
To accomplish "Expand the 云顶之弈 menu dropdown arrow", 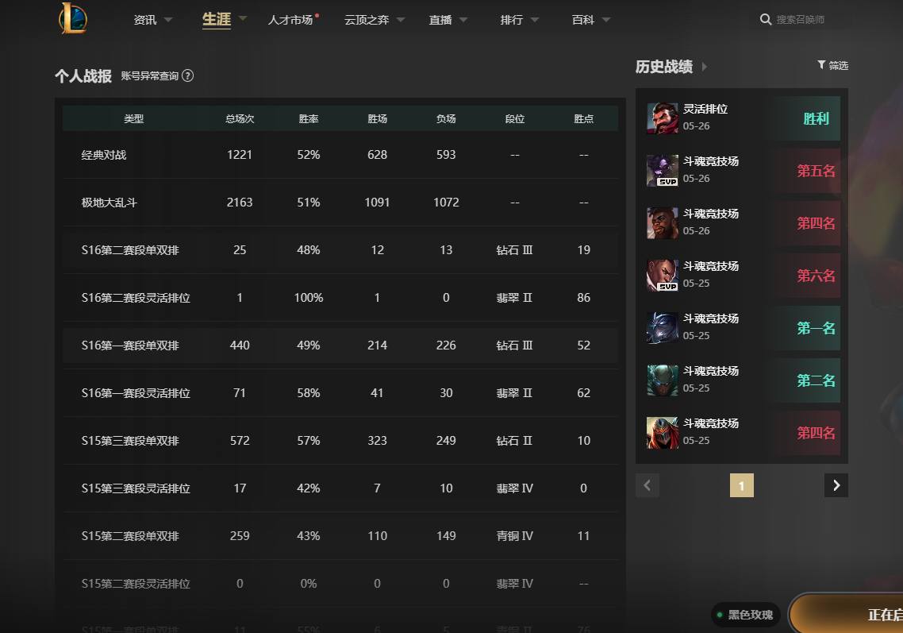I will click(x=401, y=20).
